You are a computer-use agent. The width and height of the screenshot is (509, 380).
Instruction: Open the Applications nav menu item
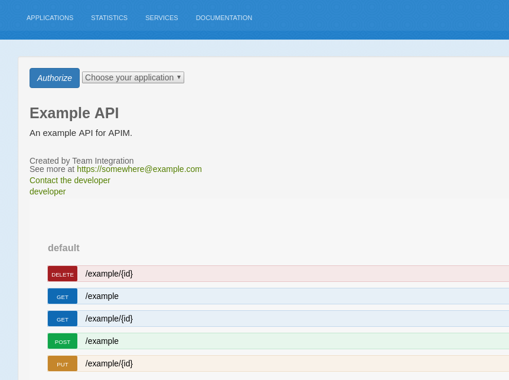click(x=50, y=18)
